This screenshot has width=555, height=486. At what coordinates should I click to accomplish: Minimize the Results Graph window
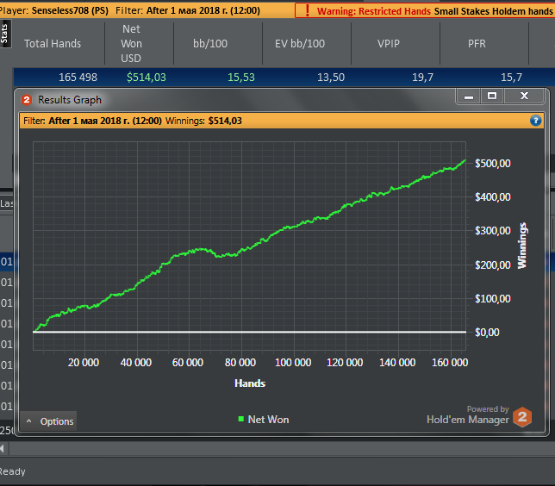[x=469, y=97]
